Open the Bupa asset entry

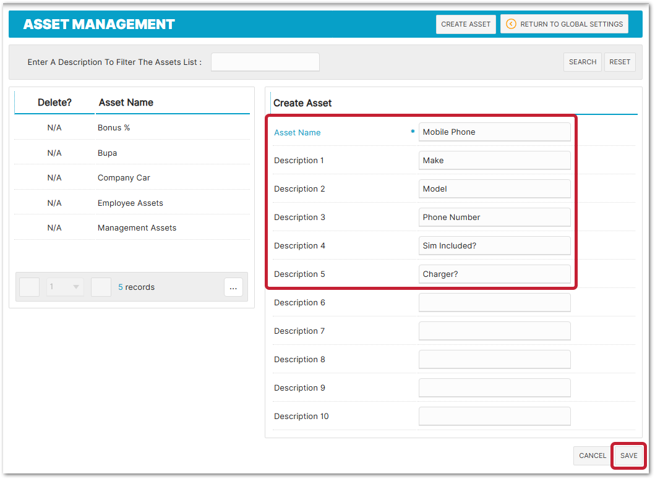pyautogui.click(x=132, y=153)
